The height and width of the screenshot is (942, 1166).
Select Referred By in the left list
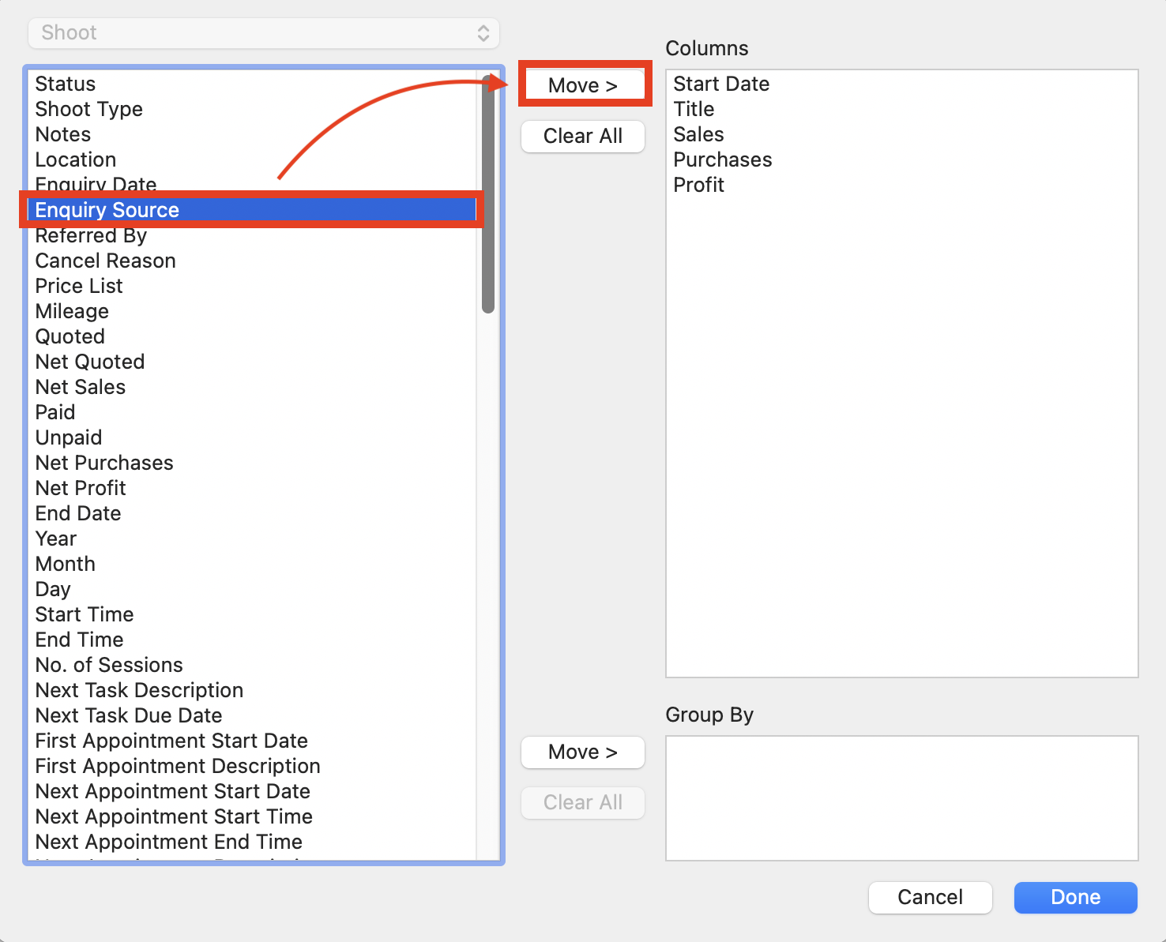91,235
